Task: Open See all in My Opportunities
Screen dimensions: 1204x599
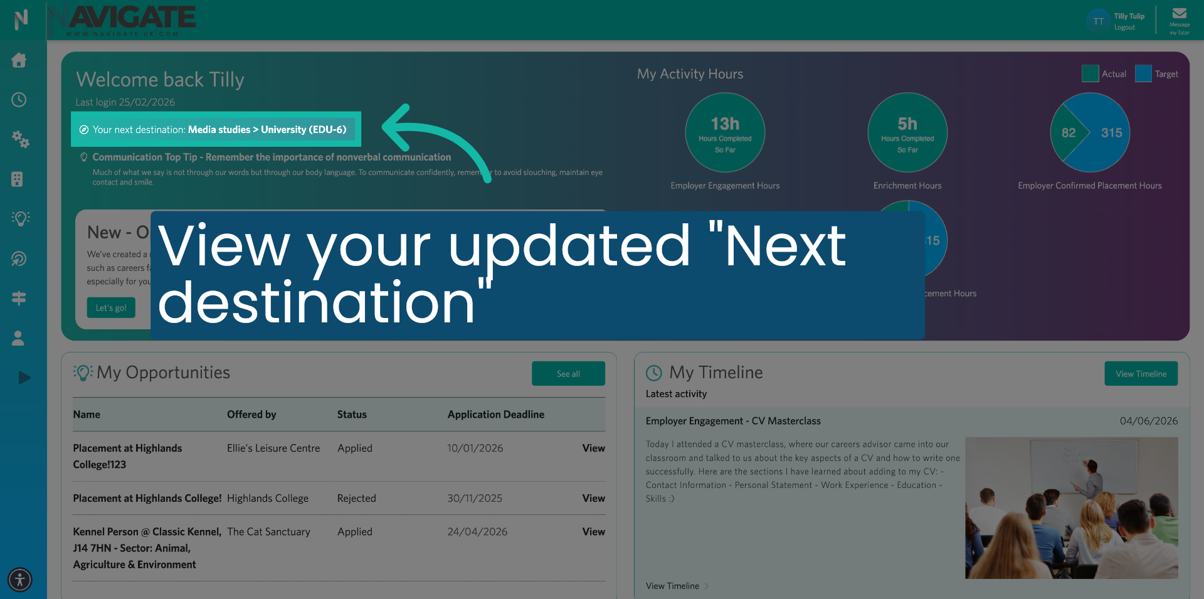Action: point(568,373)
